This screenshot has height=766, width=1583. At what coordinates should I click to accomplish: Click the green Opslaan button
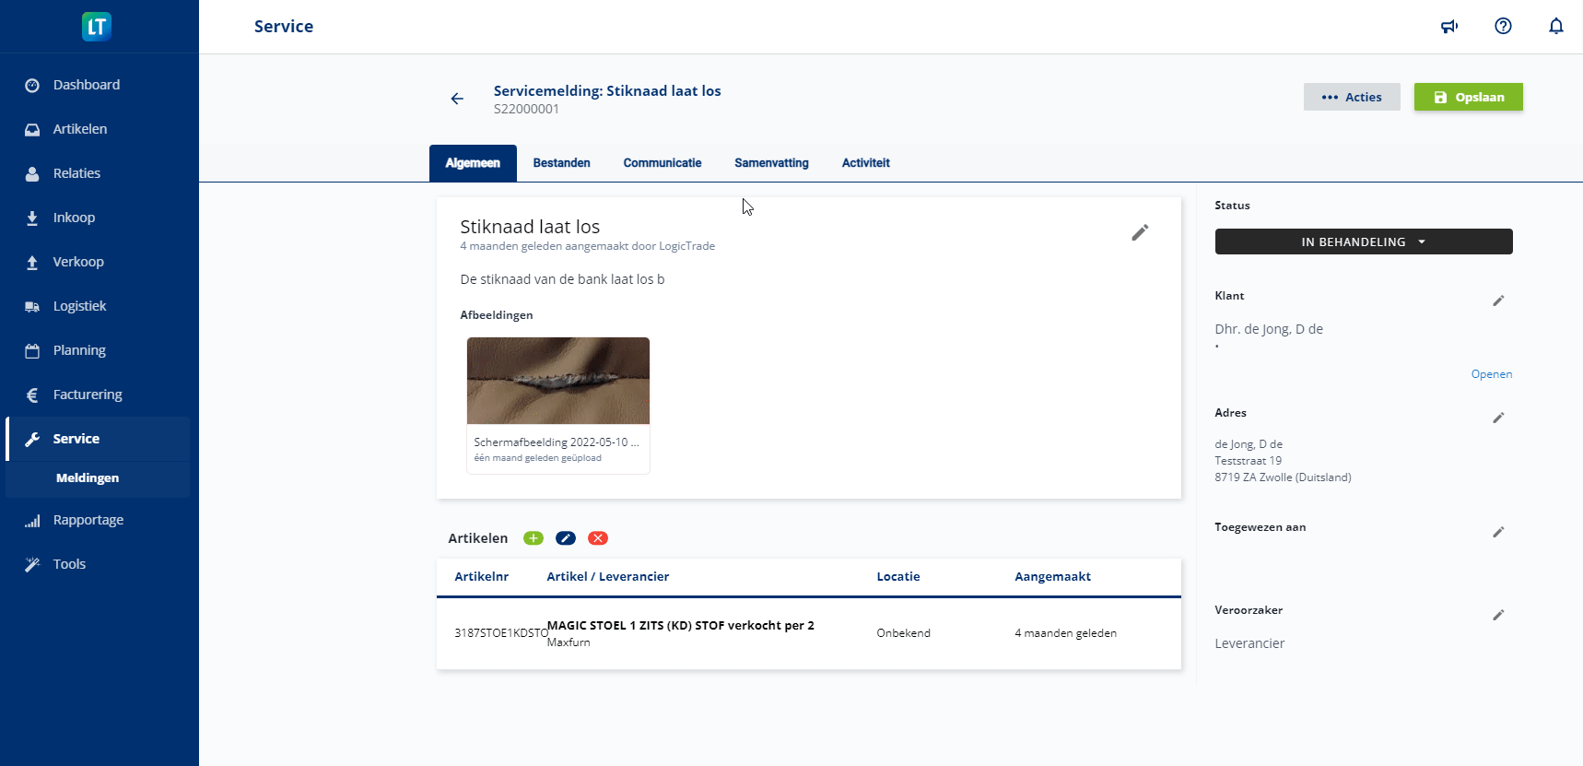click(x=1468, y=97)
